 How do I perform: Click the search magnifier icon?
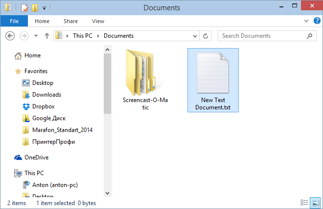coord(309,36)
